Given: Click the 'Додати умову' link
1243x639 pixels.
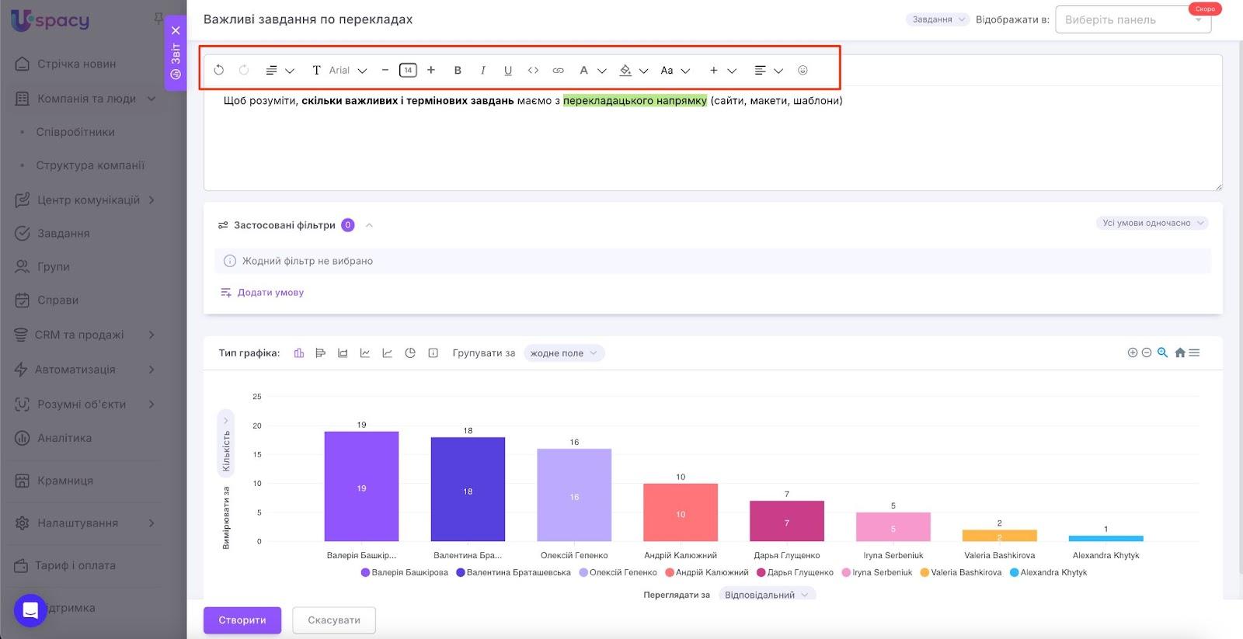Looking at the screenshot, I should point(270,293).
